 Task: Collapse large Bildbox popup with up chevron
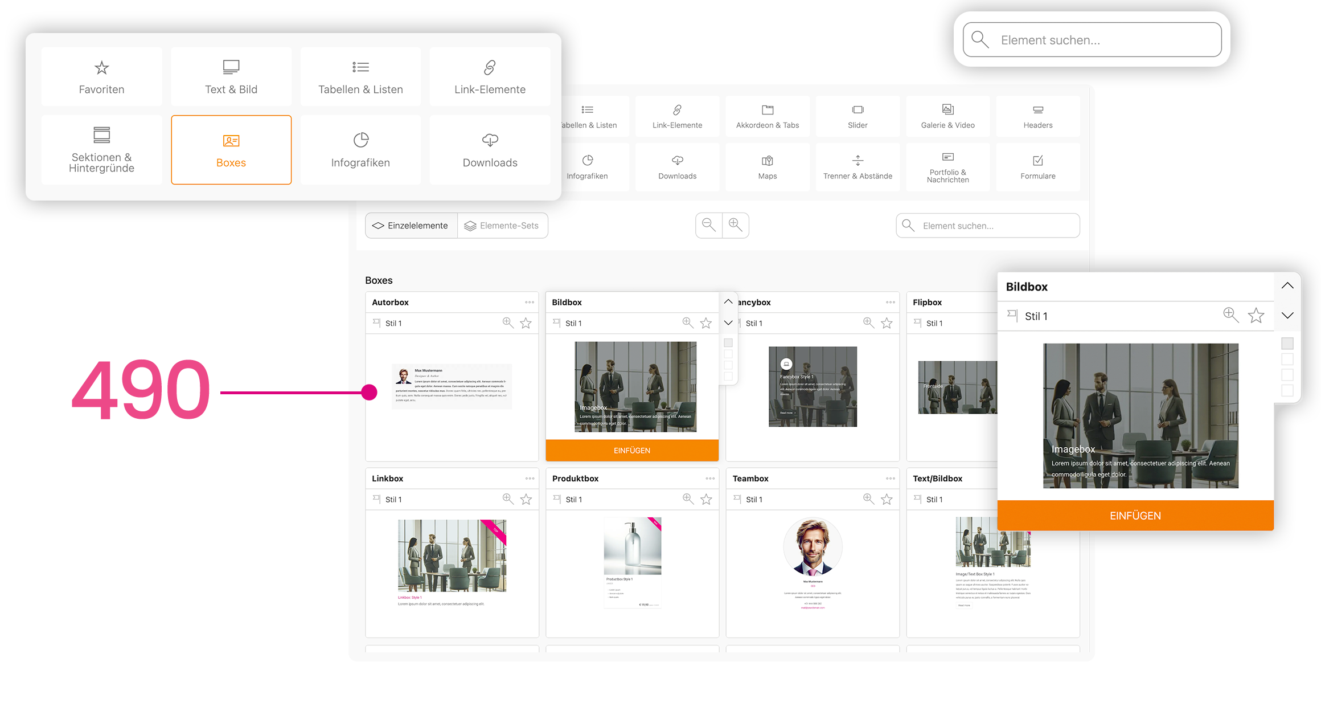(1287, 286)
